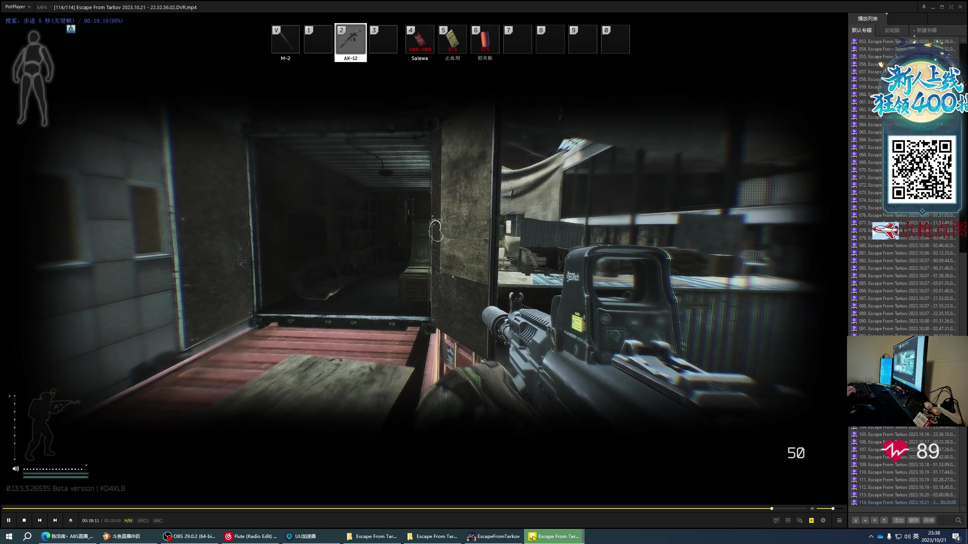This screenshot has height=544, width=968.
Task: Adjust the volume slider handle
Action: (x=833, y=508)
